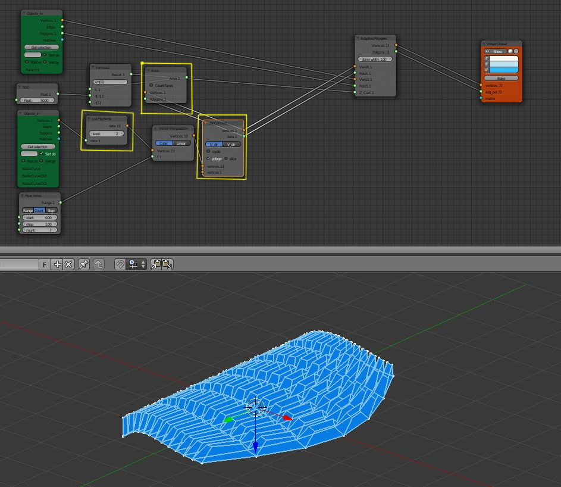Click the formula text field in Formula2
This screenshot has height=487, width=561.
coord(110,82)
